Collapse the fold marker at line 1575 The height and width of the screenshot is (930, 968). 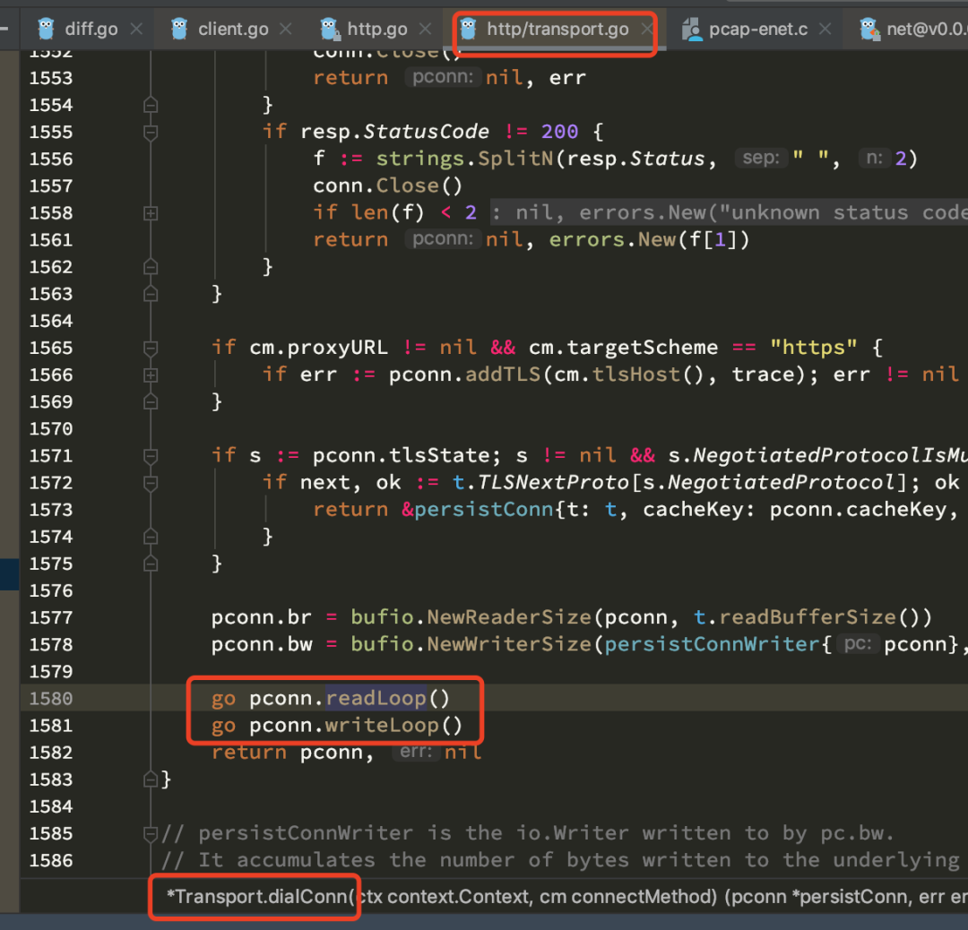(x=151, y=564)
